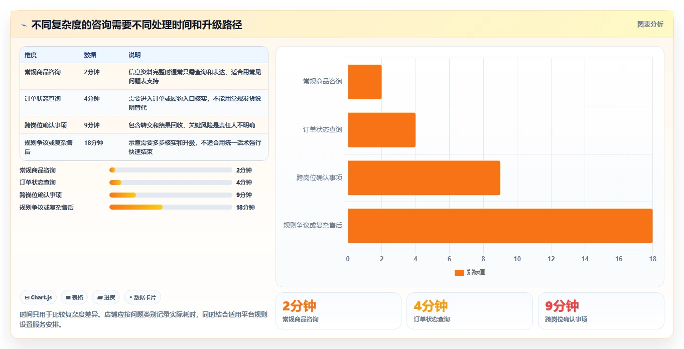Click the 18分钟 value in the table

[93, 143]
